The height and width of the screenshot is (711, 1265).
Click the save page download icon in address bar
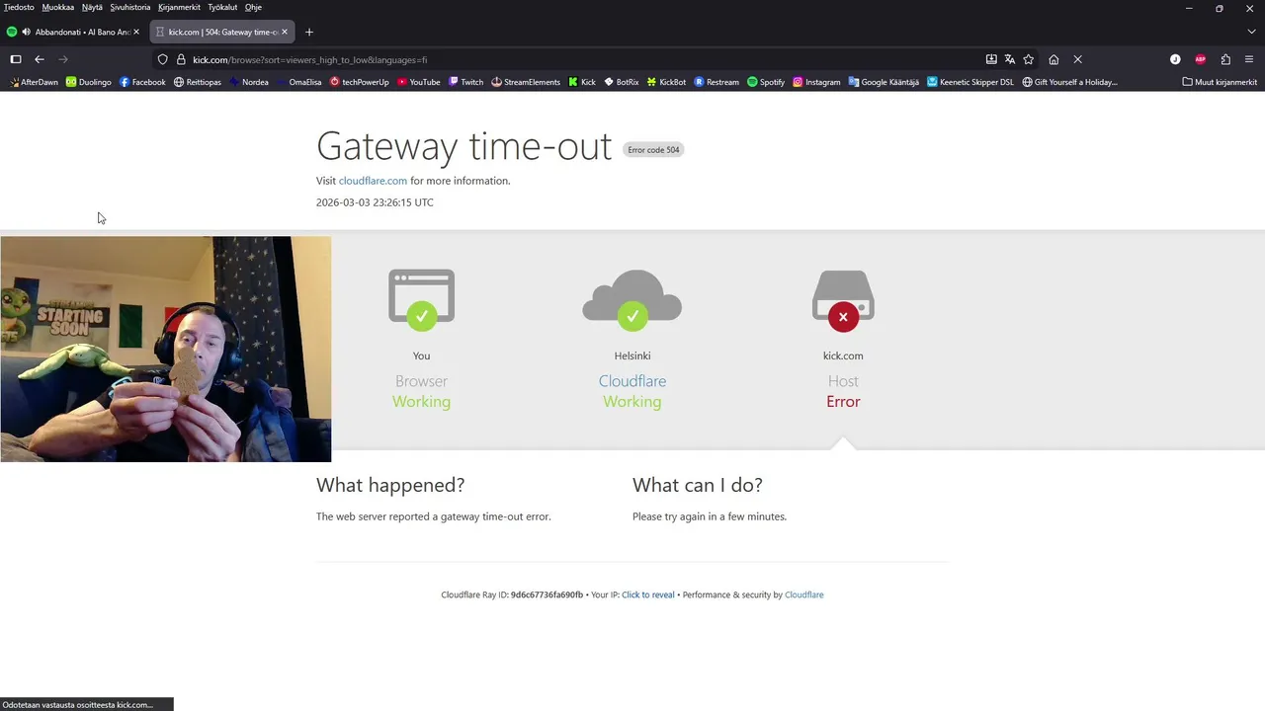point(991,59)
